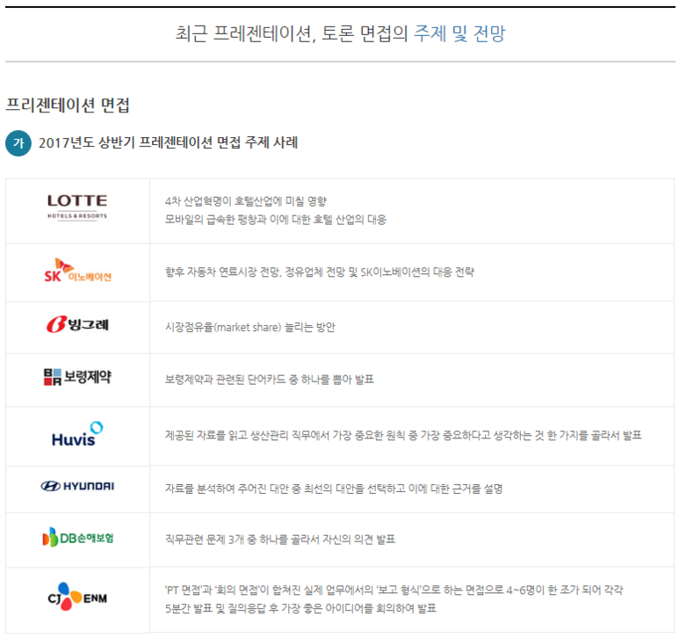Select the 빙그레 logo
The height and width of the screenshot is (638, 679).
tap(77, 324)
